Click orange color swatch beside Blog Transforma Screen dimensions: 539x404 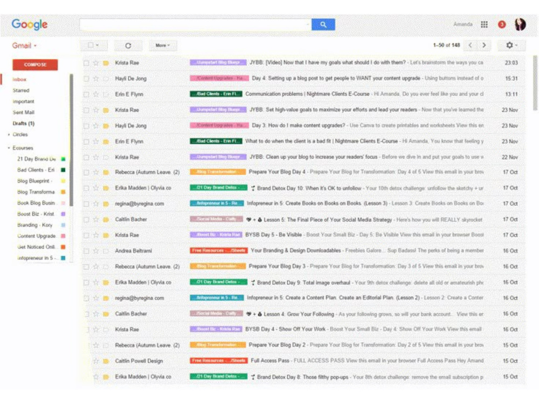click(63, 192)
